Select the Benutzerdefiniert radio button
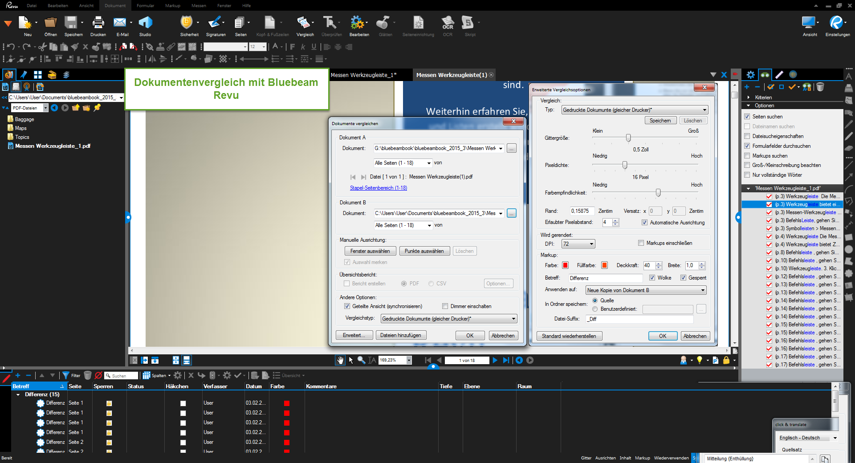Viewport: 855px width, 463px height. tap(595, 309)
